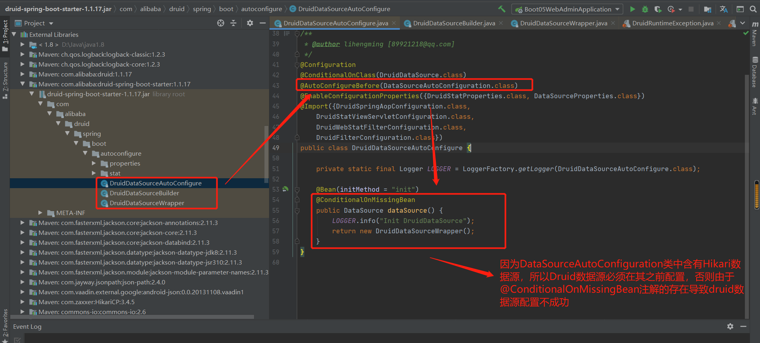The height and width of the screenshot is (343, 760).
Task: Click 'druid' breadcrumb in navigation bar
Action: coord(177,9)
